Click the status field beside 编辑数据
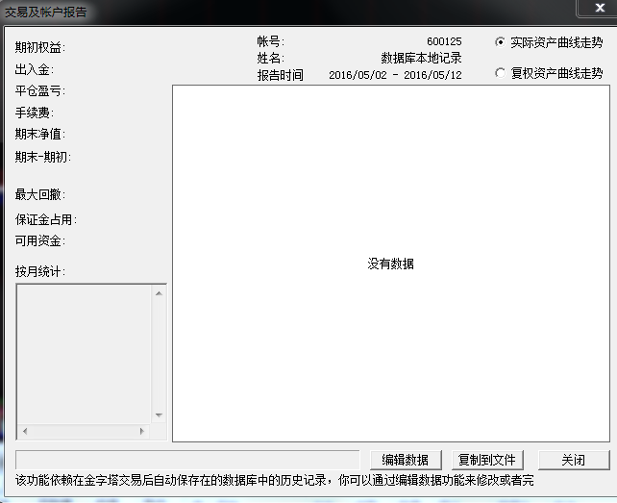 click(x=187, y=460)
